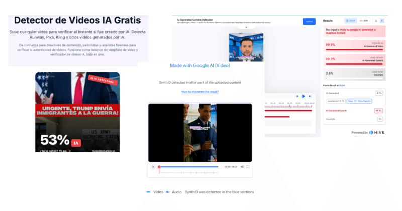Image resolution: width=402 pixels, height=211 pixels.
Task: Click 'View 101 More Results' button
Action: 359,101
